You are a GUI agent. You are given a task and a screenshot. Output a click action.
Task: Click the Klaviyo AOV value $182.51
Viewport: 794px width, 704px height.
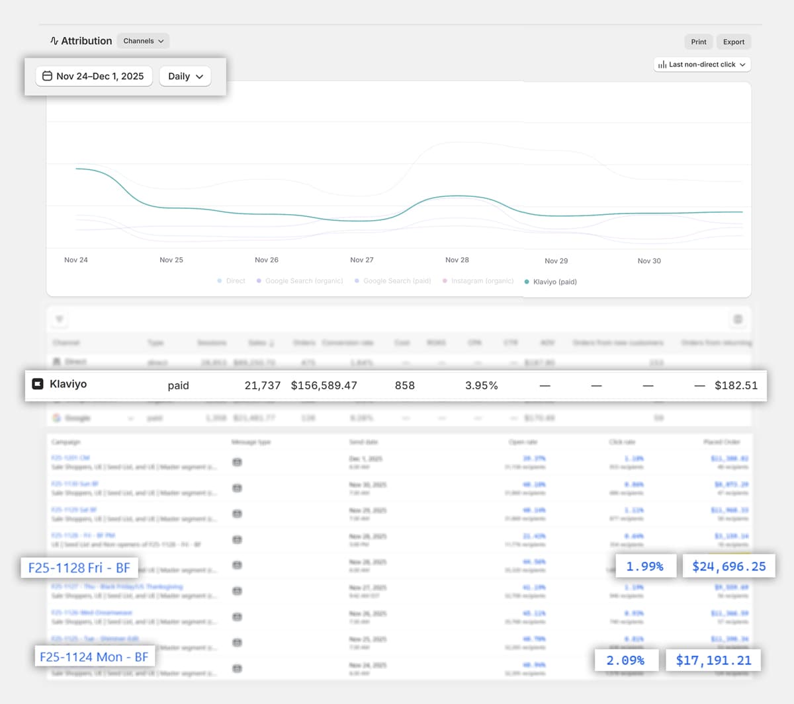(x=736, y=385)
